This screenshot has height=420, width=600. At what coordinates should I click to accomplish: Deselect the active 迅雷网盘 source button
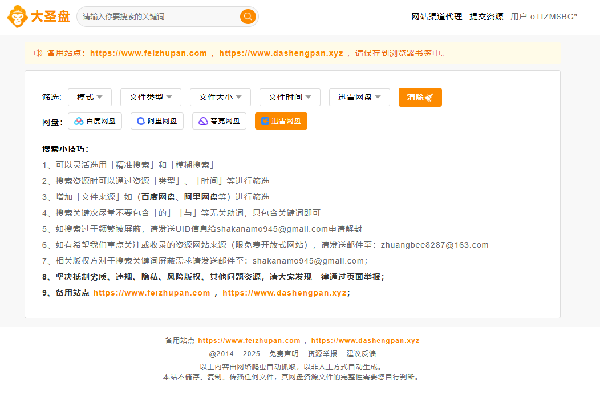(281, 121)
